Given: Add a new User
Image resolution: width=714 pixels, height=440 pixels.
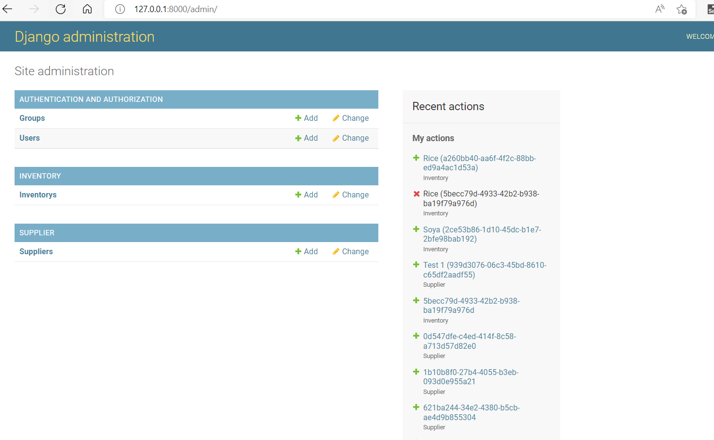Looking at the screenshot, I should tap(307, 138).
